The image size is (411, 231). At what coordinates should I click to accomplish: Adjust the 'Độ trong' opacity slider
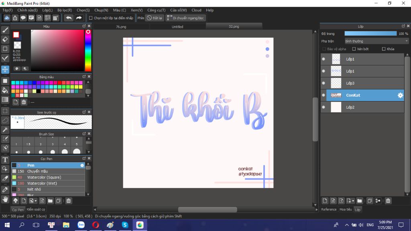coord(370,34)
